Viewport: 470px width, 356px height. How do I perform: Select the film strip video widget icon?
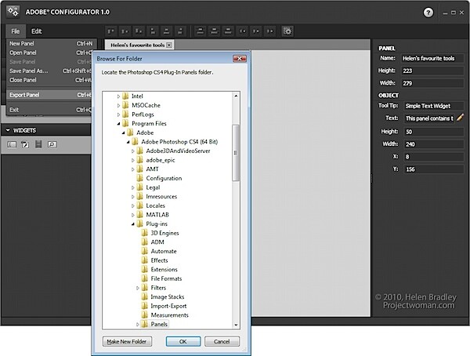pyautogui.click(x=38, y=144)
